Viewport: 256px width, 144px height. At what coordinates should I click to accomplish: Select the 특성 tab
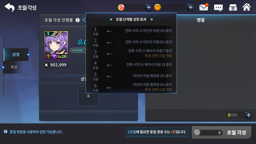14,67
